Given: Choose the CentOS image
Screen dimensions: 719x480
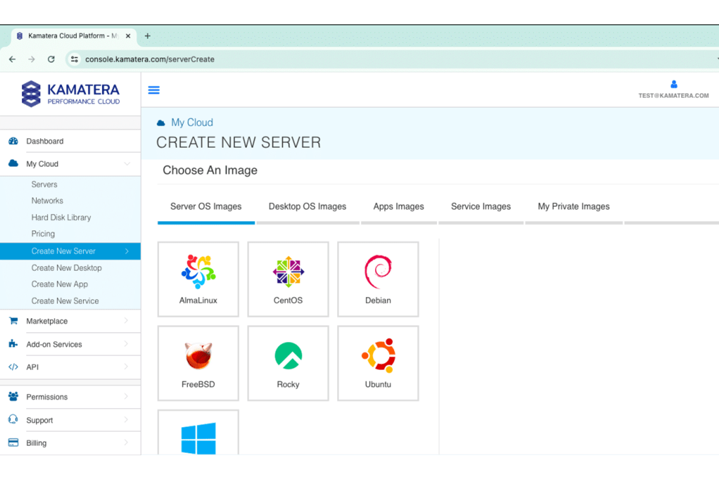Looking at the screenshot, I should (x=288, y=279).
